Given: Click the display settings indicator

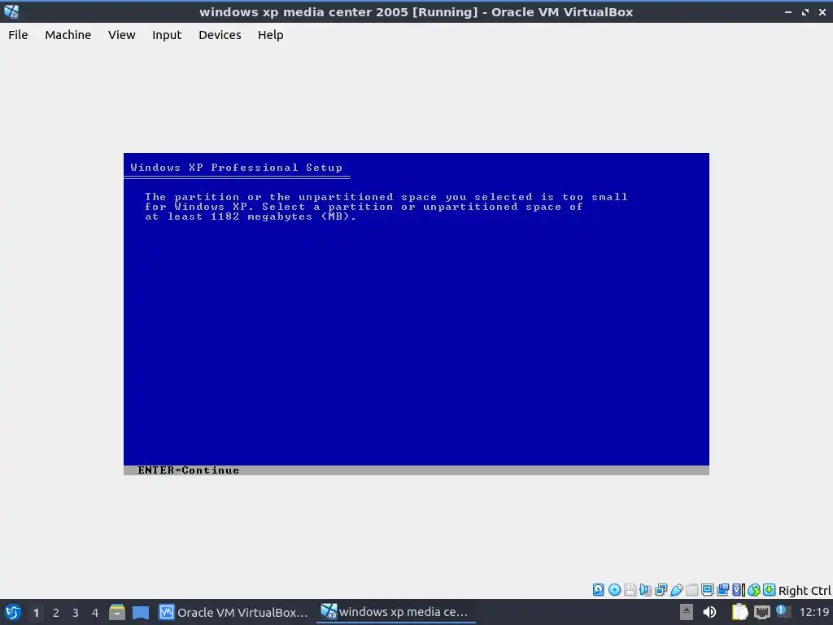Looking at the screenshot, I should point(707,590).
